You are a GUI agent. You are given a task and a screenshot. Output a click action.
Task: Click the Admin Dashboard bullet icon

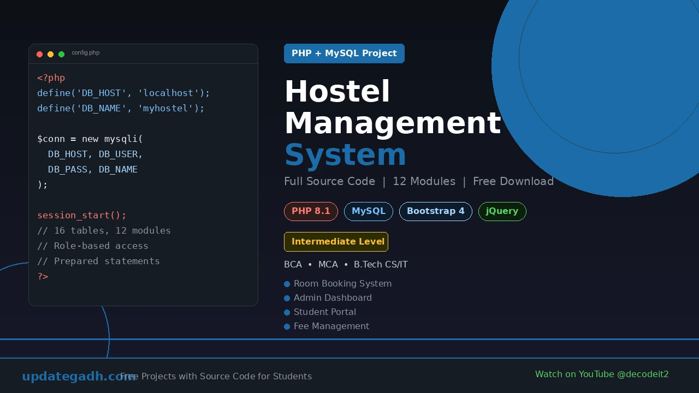click(287, 298)
